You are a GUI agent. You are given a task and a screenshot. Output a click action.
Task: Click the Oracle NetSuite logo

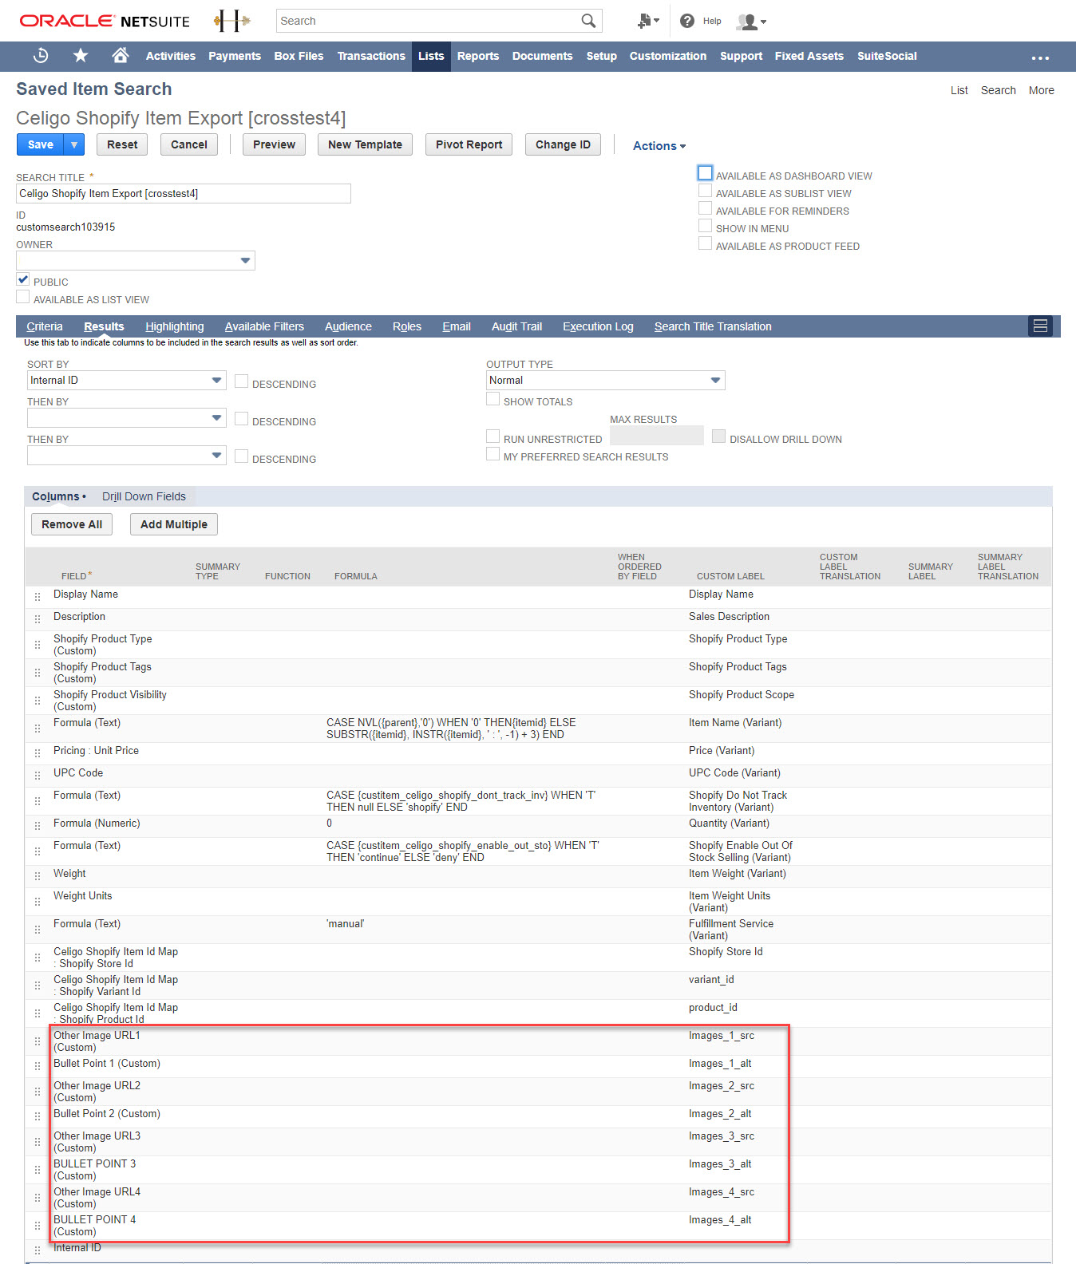point(105,22)
